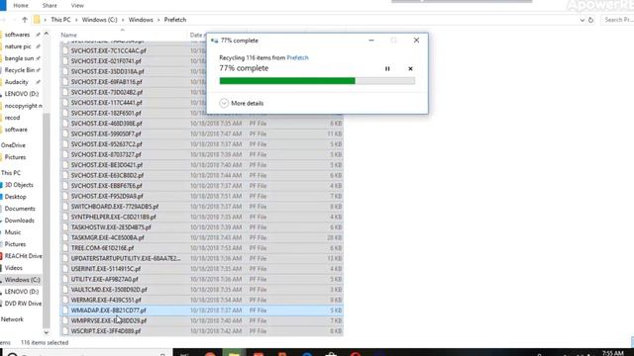This screenshot has width=634, height=356.
Task: Go up one folder level
Action: coord(25,20)
